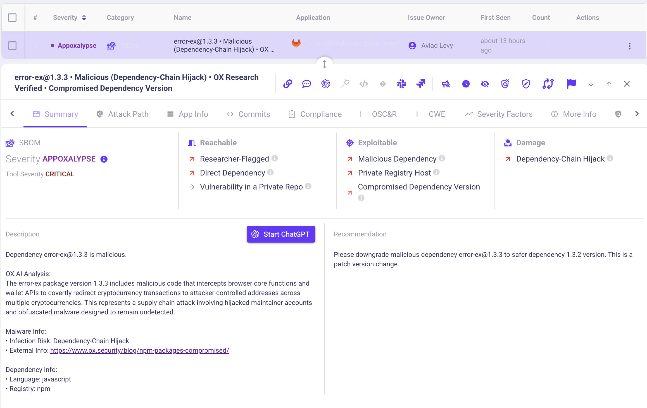Open the comments speech bubble icon
This screenshot has width=647, height=408.
coord(306,84)
